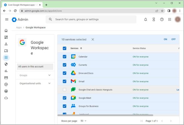Click the Service Status column header

click(x=139, y=48)
